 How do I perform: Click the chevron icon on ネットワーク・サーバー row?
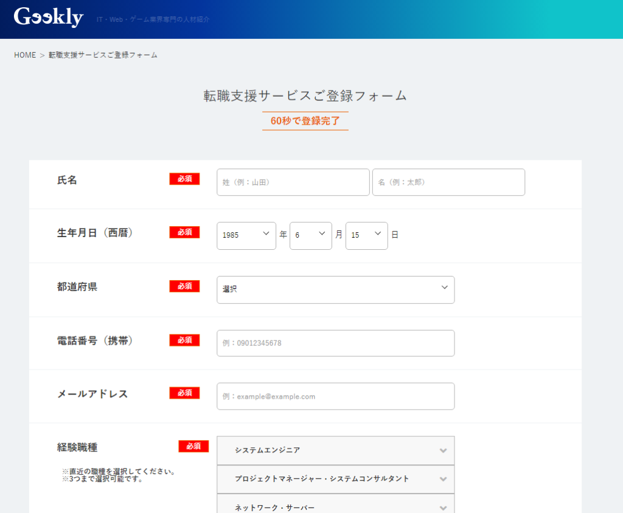(443, 508)
